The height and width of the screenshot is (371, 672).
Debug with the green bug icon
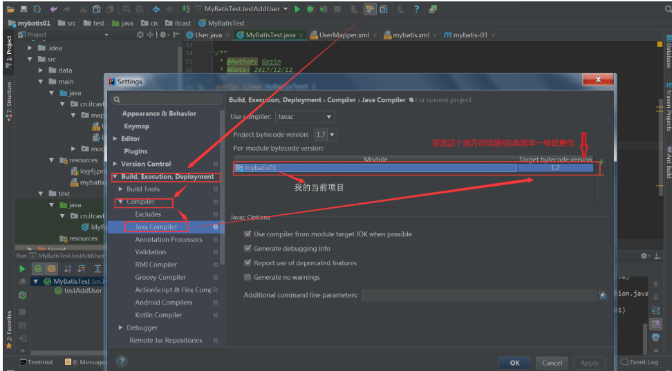pos(310,9)
